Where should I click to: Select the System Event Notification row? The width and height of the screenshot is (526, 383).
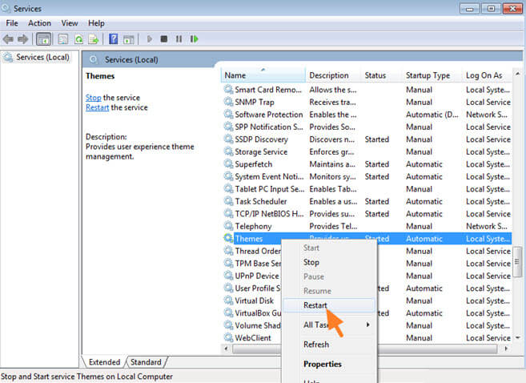point(367,176)
